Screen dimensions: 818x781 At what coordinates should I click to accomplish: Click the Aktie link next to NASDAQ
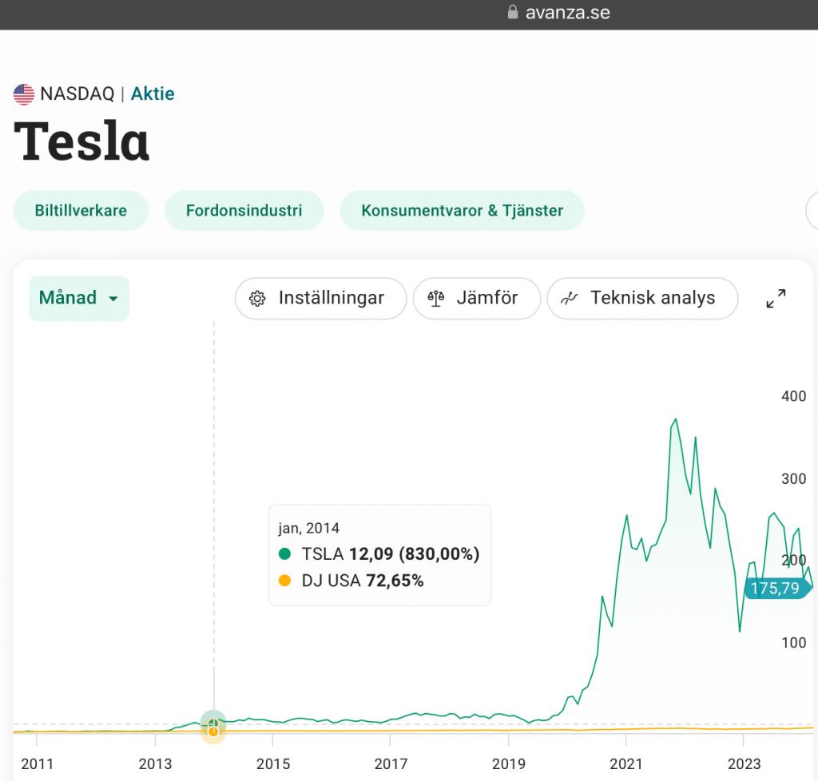click(x=153, y=94)
